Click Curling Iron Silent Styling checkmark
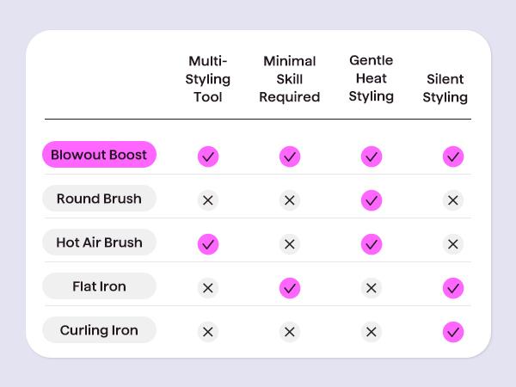 (453, 332)
